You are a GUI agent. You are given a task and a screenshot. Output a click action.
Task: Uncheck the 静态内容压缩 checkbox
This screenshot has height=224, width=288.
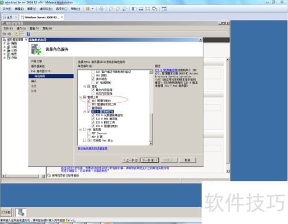[93, 90]
